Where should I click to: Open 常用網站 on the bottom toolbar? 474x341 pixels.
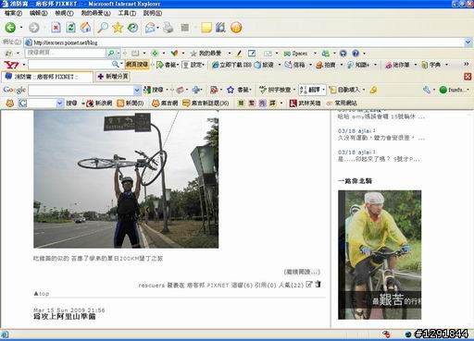pyautogui.click(x=342, y=104)
